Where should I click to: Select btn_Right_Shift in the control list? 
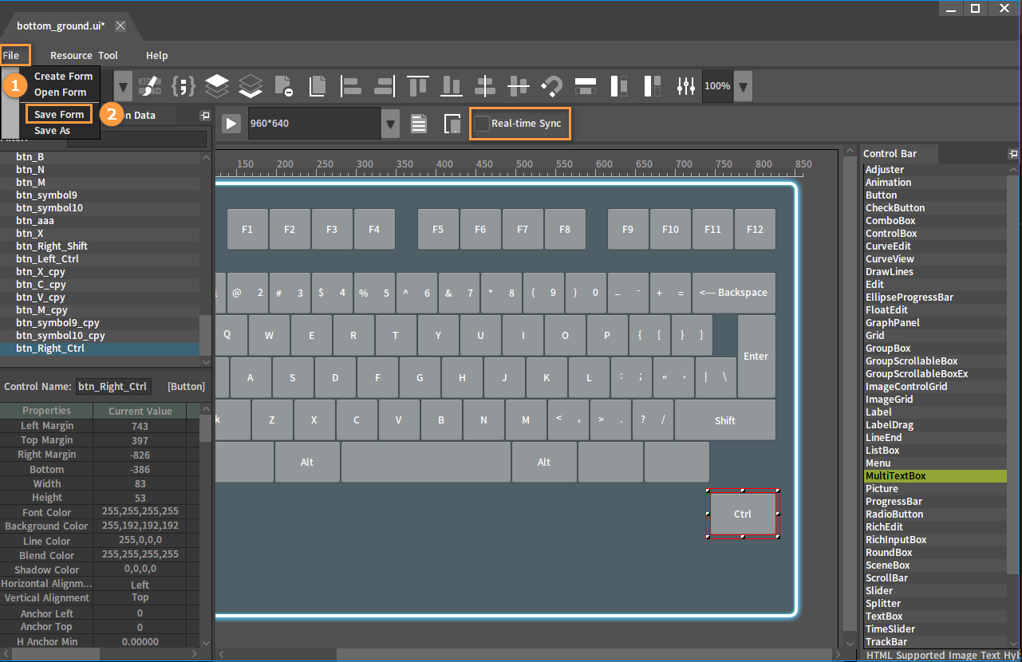100,246
